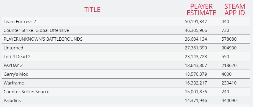This screenshot has width=253, height=107.
Task: Select Steam app ID 578080
Action: pos(229,39)
